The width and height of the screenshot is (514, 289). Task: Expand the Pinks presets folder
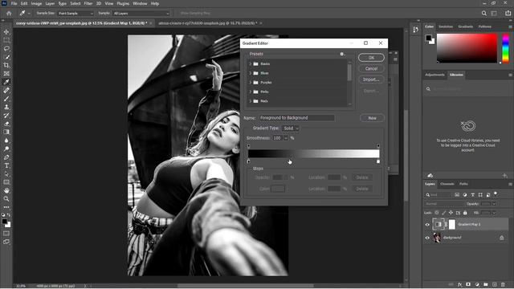click(x=251, y=92)
